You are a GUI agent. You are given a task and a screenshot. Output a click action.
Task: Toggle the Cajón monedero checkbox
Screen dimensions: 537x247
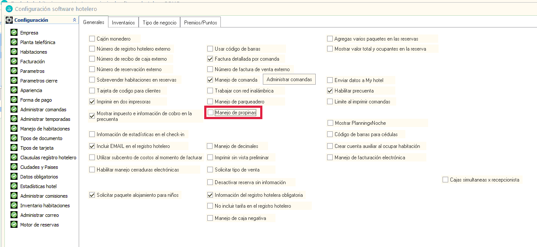pos(92,39)
